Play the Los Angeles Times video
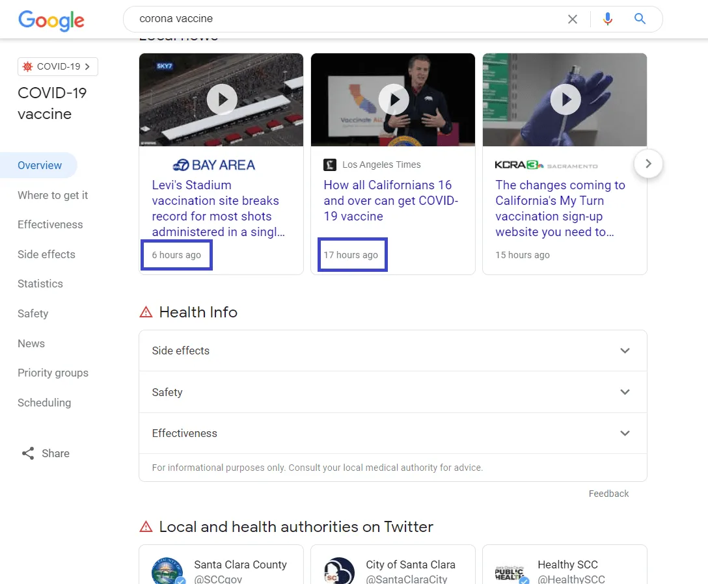Screen dimensions: 708x584 pos(394,100)
